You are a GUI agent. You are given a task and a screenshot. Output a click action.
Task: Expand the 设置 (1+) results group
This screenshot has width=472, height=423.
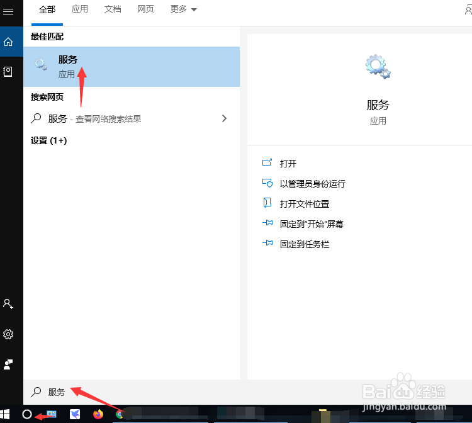[x=48, y=140]
